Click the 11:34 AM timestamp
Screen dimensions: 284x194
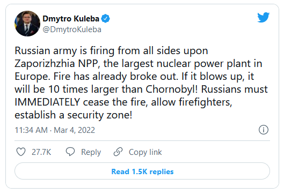click(31, 130)
